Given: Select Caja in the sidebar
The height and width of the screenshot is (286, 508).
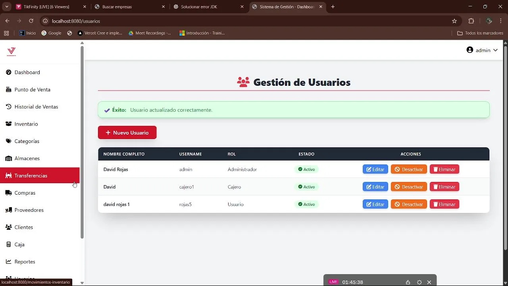Looking at the screenshot, I should point(40,244).
